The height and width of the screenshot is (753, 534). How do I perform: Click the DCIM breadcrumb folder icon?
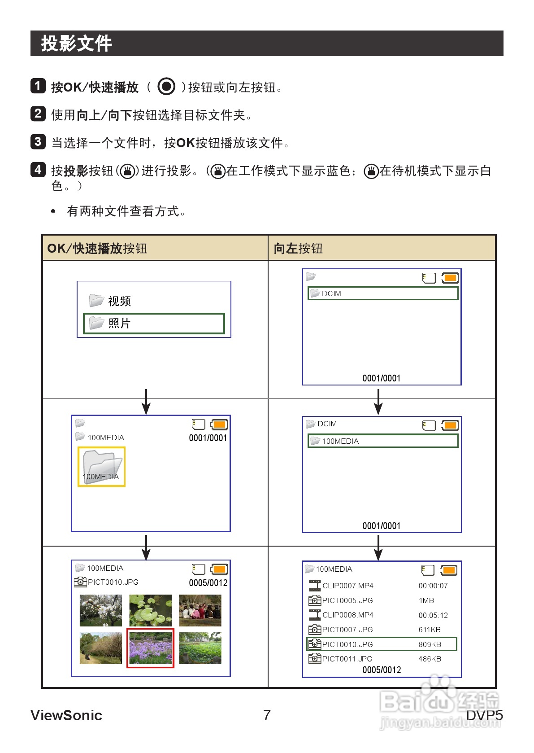(x=311, y=424)
